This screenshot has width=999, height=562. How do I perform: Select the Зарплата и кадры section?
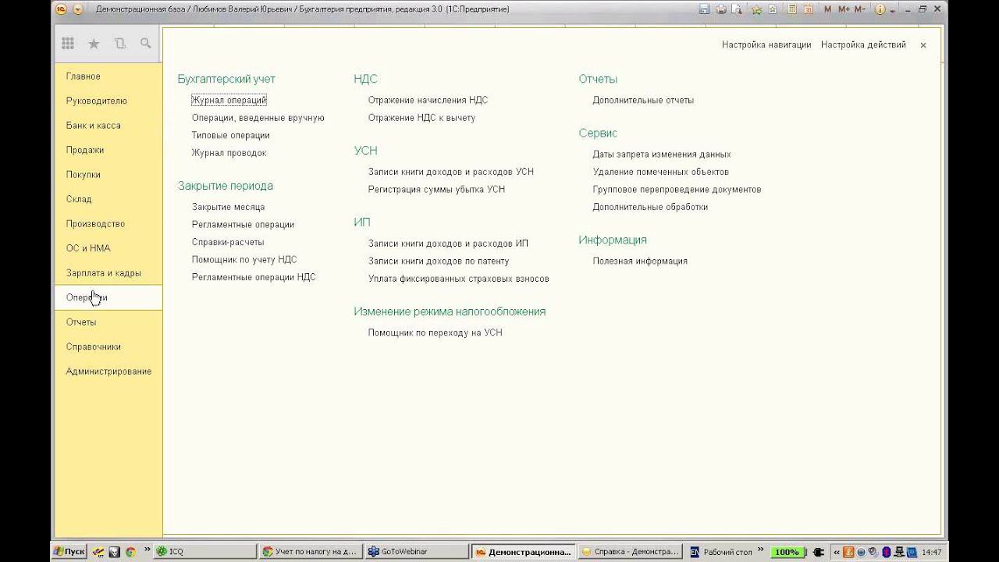[x=104, y=273]
